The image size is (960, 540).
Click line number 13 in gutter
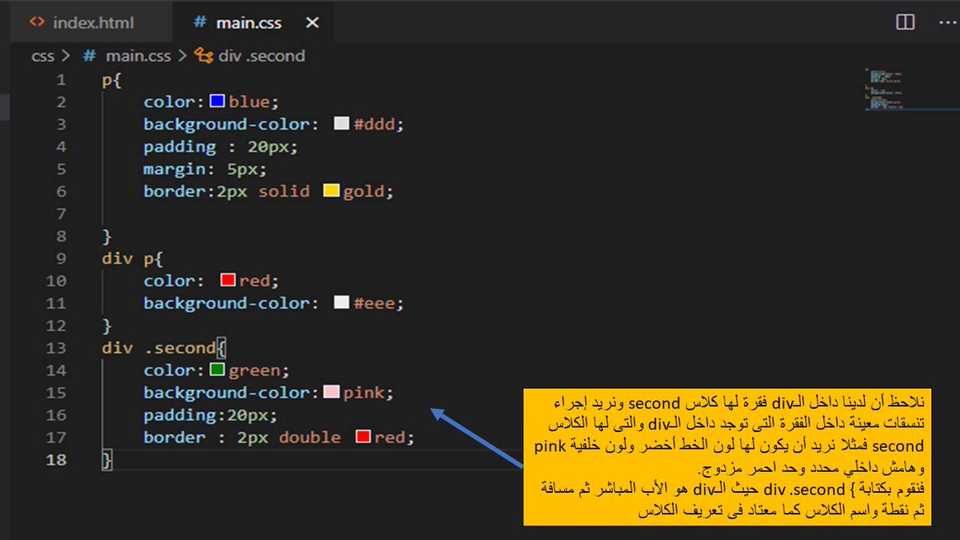(x=57, y=348)
